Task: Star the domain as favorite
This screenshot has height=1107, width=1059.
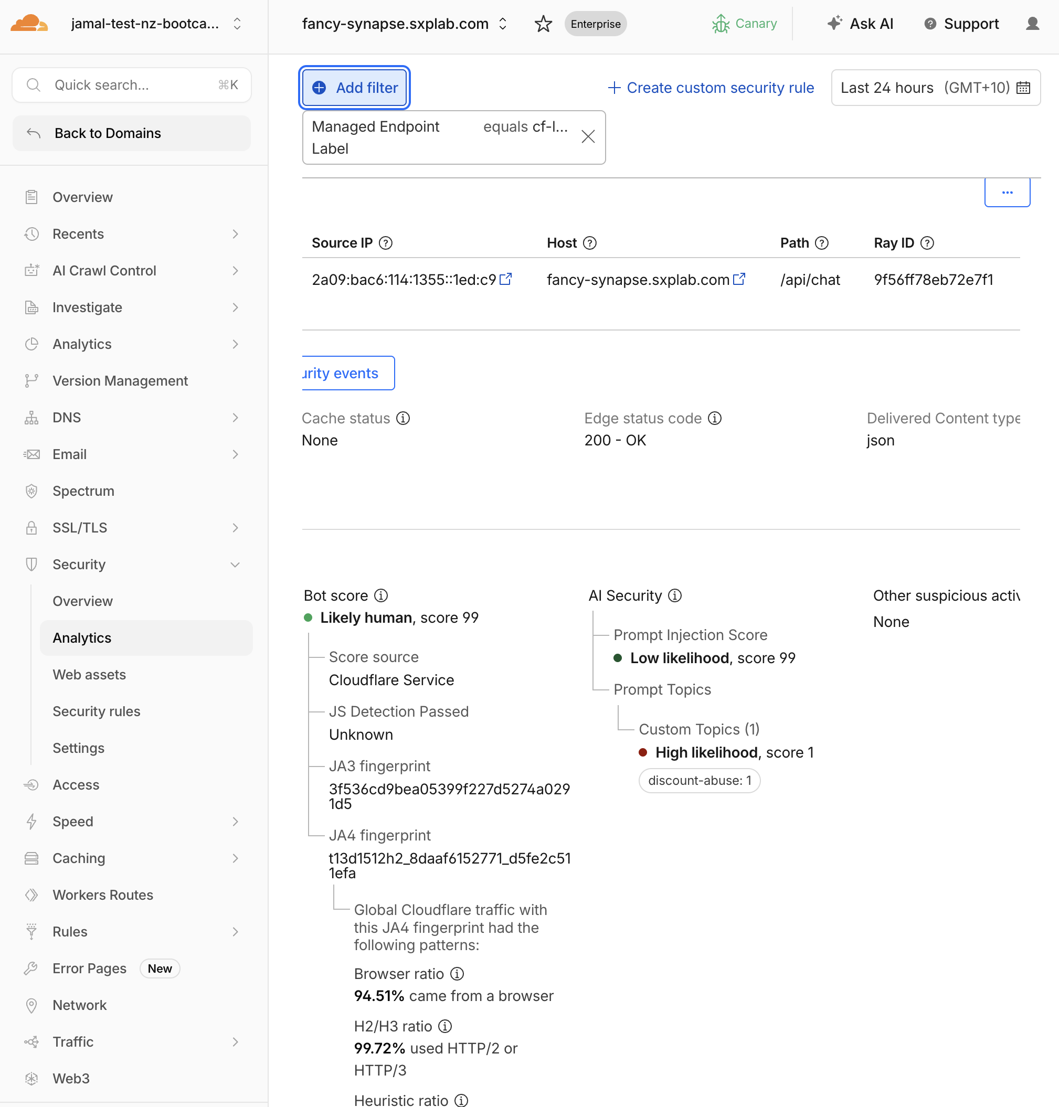Action: pos(543,24)
